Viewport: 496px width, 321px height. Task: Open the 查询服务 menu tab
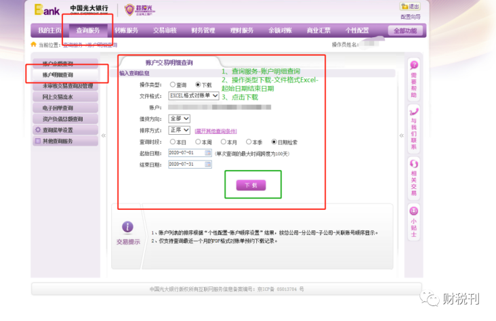point(88,30)
